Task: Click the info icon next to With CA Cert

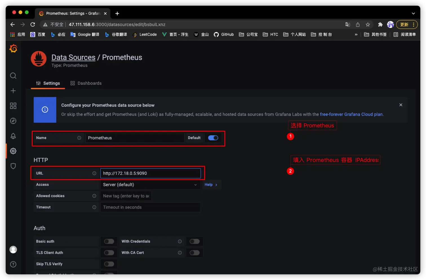Action: pyautogui.click(x=180, y=253)
